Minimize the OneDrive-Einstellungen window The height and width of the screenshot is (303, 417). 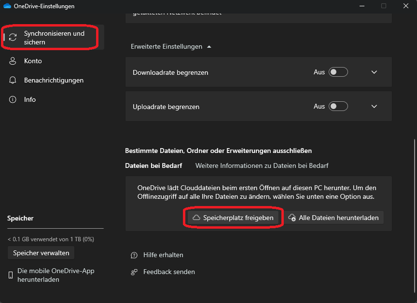pyautogui.click(x=362, y=6)
